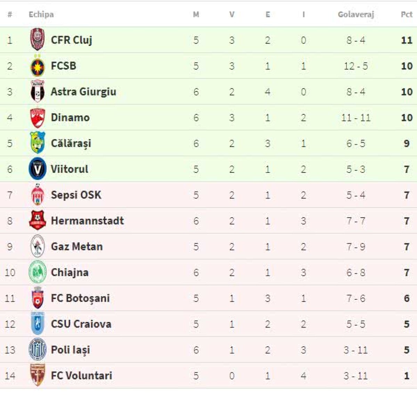This screenshot has width=417, height=403.
Task: Select the Hermannstadt red crest
Action: point(37,220)
